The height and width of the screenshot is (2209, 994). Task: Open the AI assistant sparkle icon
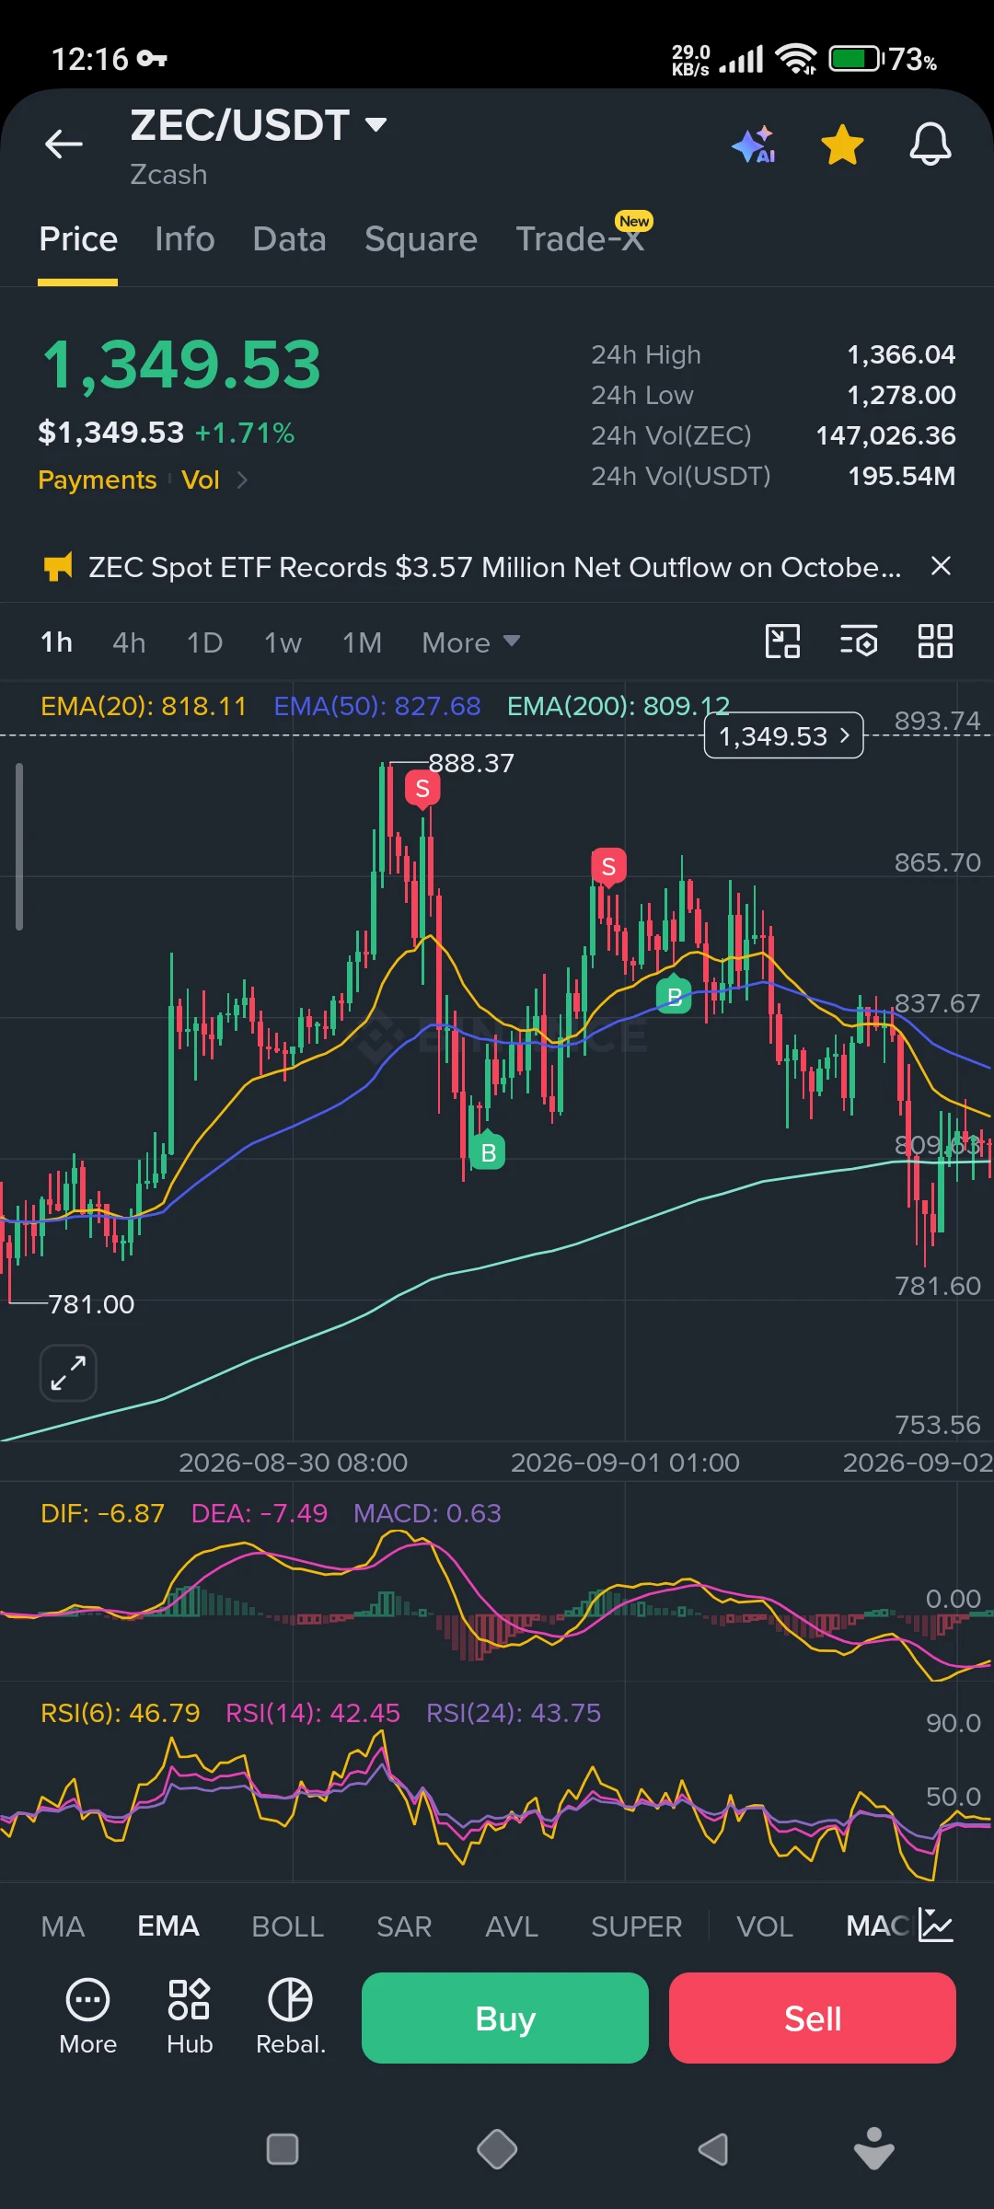(754, 145)
